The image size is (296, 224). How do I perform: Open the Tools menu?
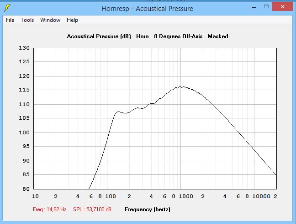pos(27,20)
